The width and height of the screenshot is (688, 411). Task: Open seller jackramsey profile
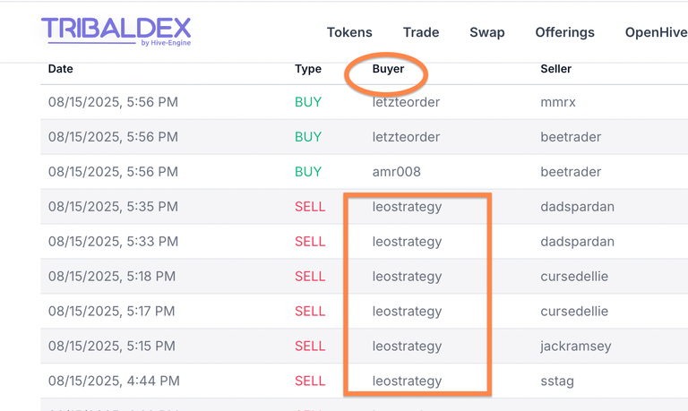576,347
